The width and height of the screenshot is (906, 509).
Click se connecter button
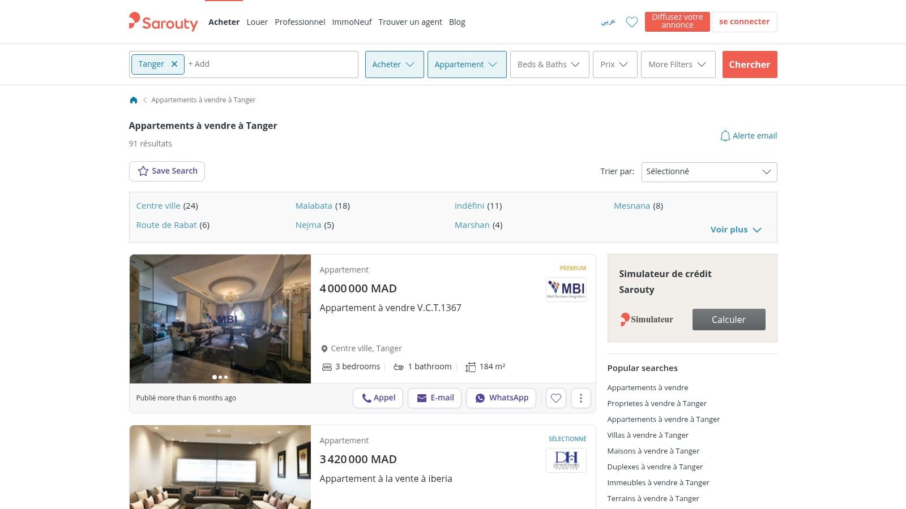[745, 21]
